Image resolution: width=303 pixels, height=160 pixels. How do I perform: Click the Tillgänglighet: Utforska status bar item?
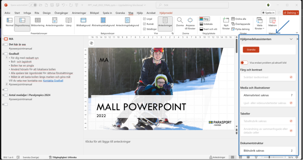(63, 157)
